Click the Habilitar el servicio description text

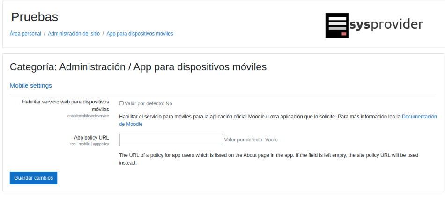[260, 117]
